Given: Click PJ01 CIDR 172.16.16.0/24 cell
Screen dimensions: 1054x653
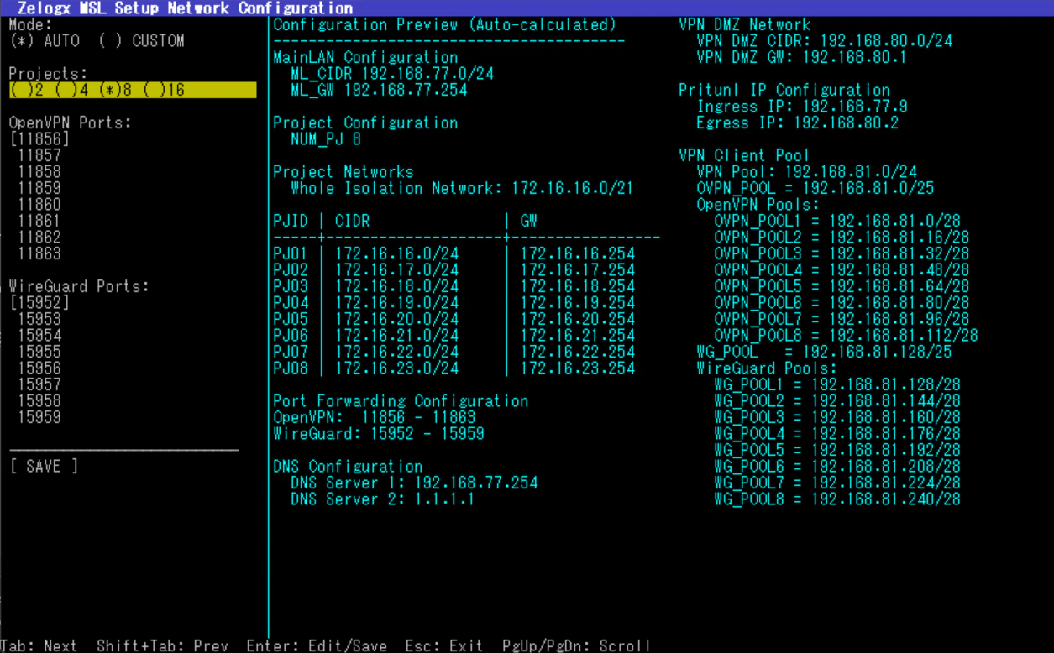Looking at the screenshot, I should 396,253.
